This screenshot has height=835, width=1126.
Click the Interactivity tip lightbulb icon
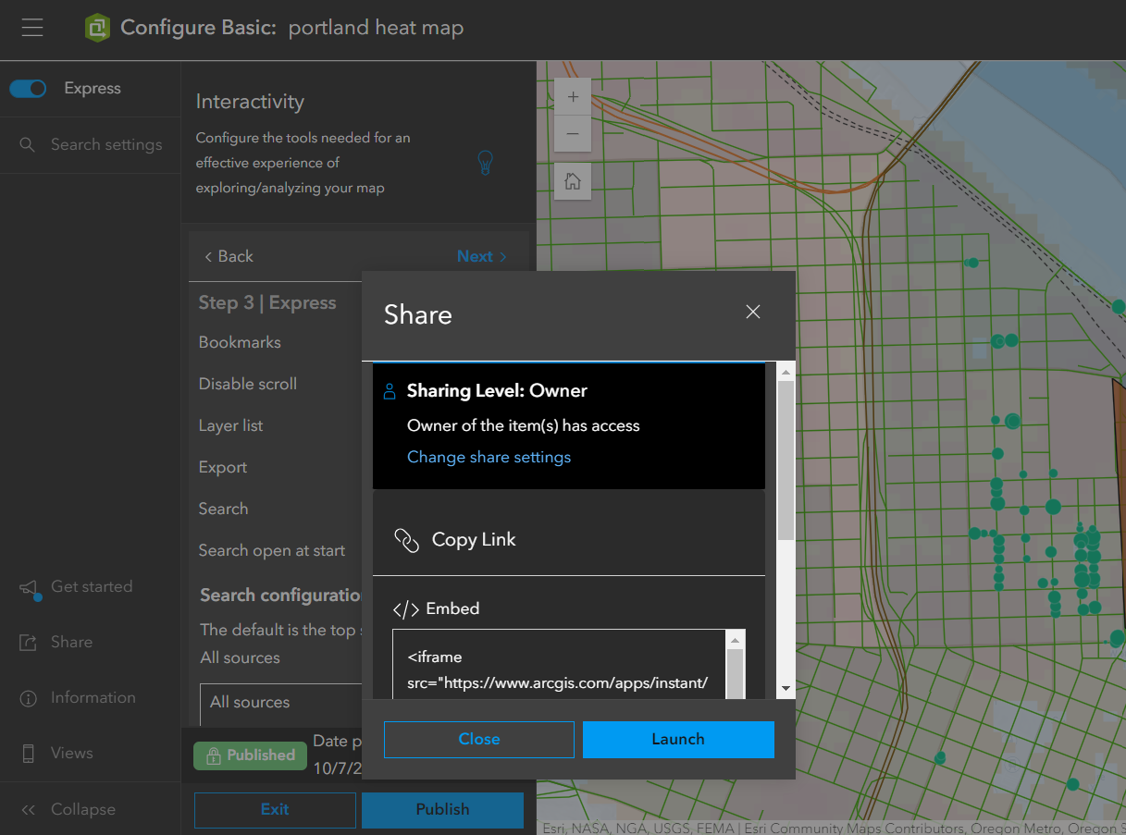pyautogui.click(x=485, y=162)
